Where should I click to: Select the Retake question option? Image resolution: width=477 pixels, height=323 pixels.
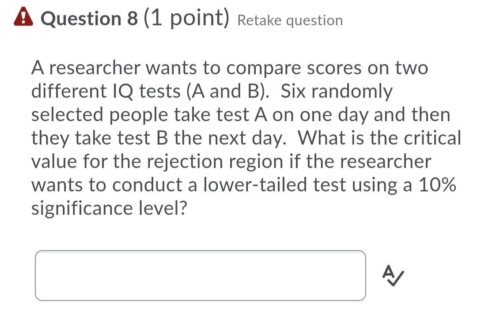pos(289,20)
